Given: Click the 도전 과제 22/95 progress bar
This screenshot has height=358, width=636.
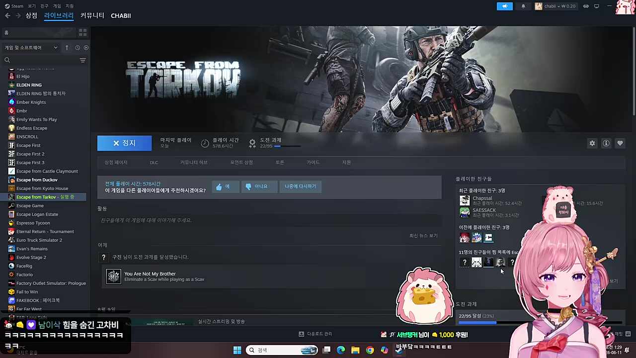Looking at the screenshot, I should (x=287, y=146).
